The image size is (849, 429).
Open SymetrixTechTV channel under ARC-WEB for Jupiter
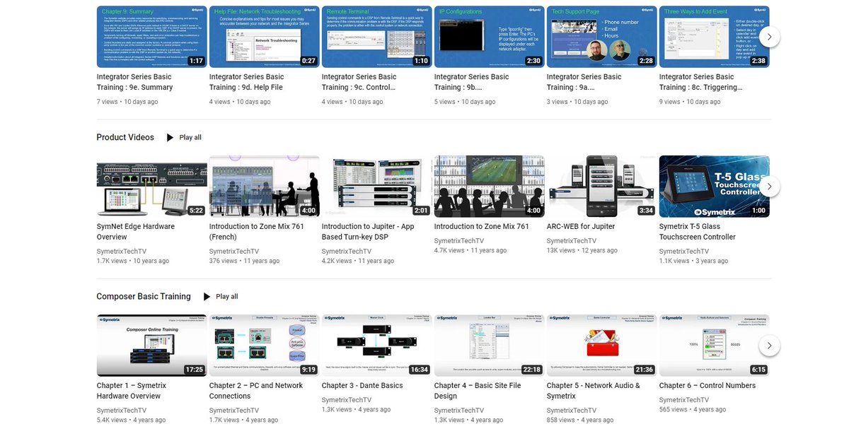[572, 241]
